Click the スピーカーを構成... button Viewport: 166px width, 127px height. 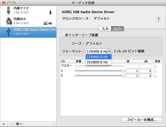pyautogui.click(x=142, y=120)
